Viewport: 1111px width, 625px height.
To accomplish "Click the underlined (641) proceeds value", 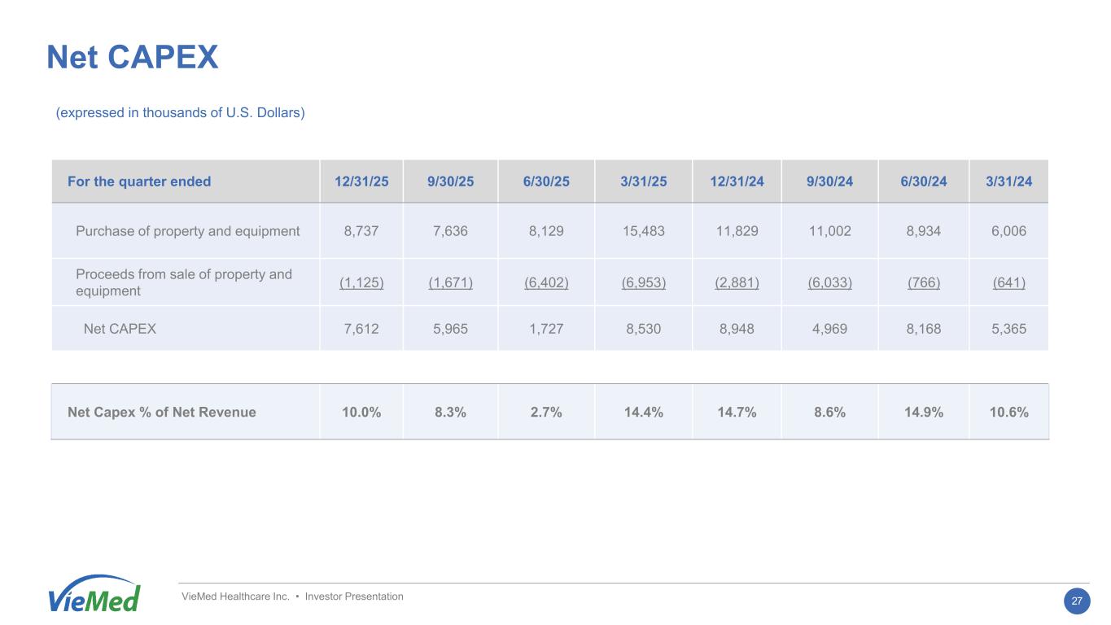I will (x=1009, y=282).
